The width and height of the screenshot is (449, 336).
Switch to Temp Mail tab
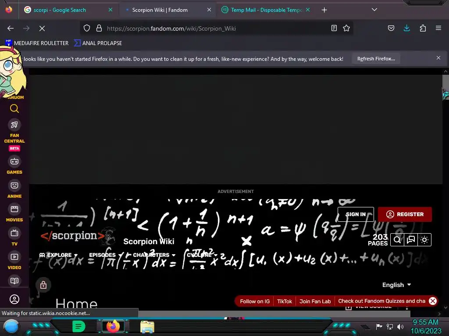[266, 10]
